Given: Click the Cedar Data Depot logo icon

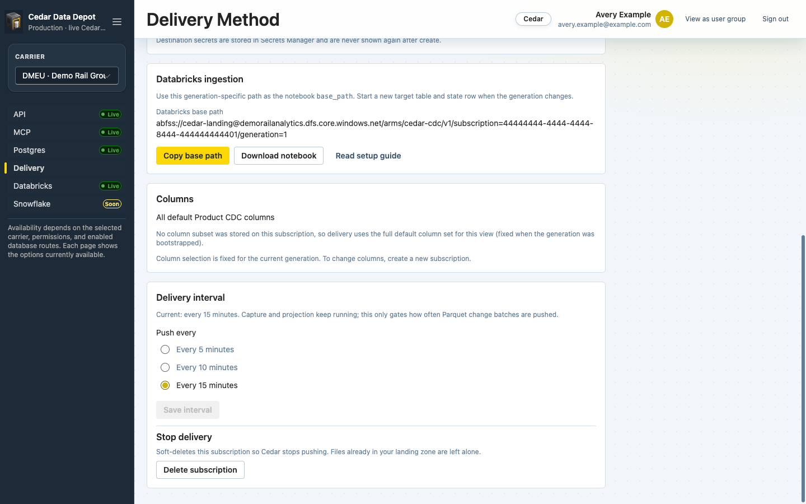Looking at the screenshot, I should point(13,22).
